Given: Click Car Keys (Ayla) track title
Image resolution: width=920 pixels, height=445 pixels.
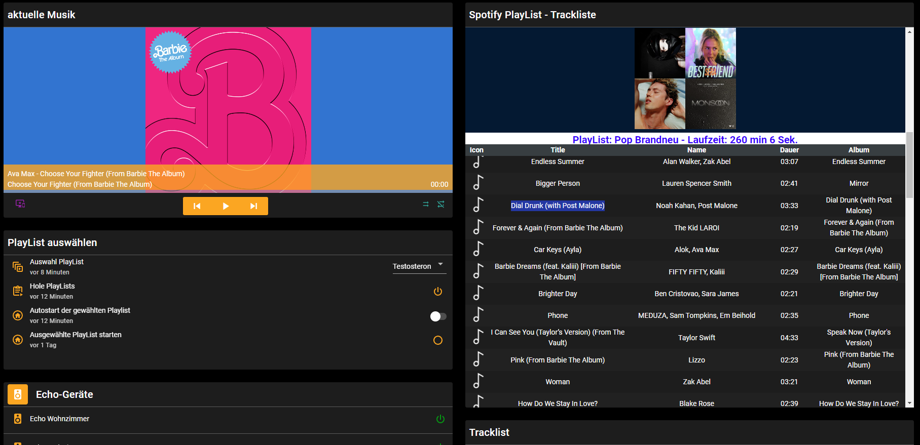Looking at the screenshot, I should point(558,250).
